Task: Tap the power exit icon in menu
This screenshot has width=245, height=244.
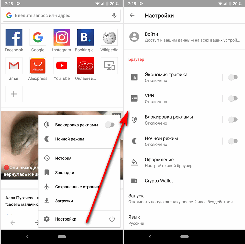Action: click(112, 219)
